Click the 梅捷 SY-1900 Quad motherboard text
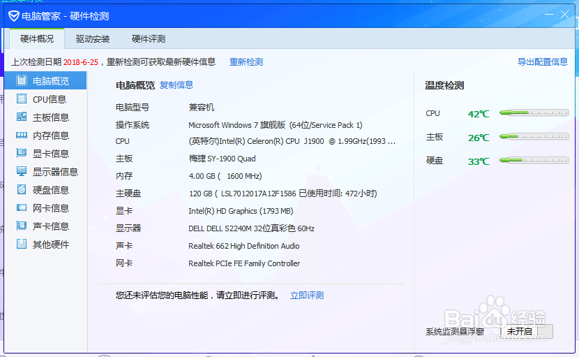Screen dimensions: 579x357 click(x=223, y=159)
